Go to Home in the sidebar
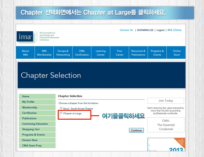 pyautogui.click(x=37, y=96)
